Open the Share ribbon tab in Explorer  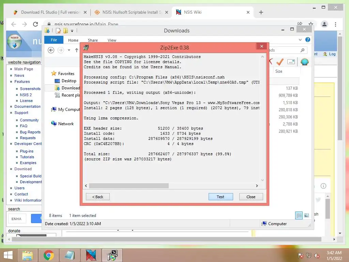pyautogui.click(x=93, y=40)
